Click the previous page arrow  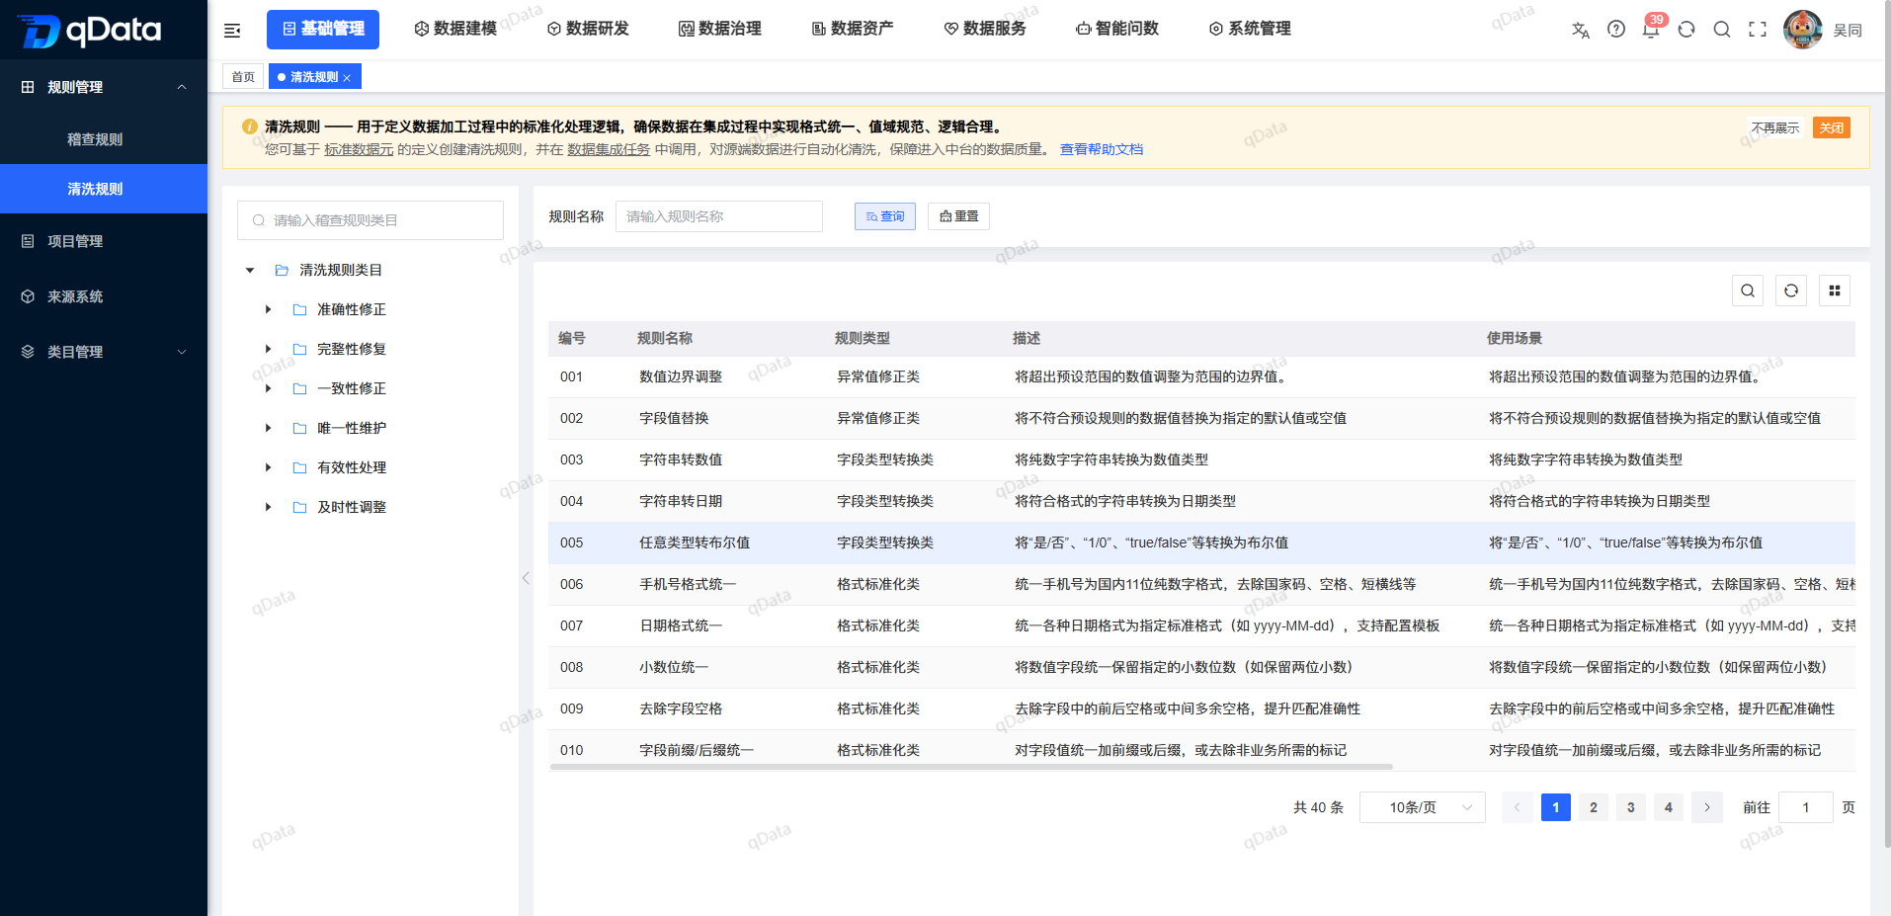[1518, 807]
